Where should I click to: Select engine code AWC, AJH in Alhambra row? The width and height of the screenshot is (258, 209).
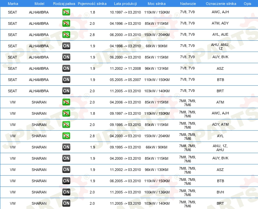220,12
